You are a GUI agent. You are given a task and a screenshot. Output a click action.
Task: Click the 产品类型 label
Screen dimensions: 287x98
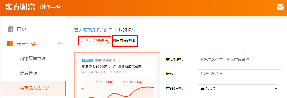pyautogui.click(x=175, y=89)
